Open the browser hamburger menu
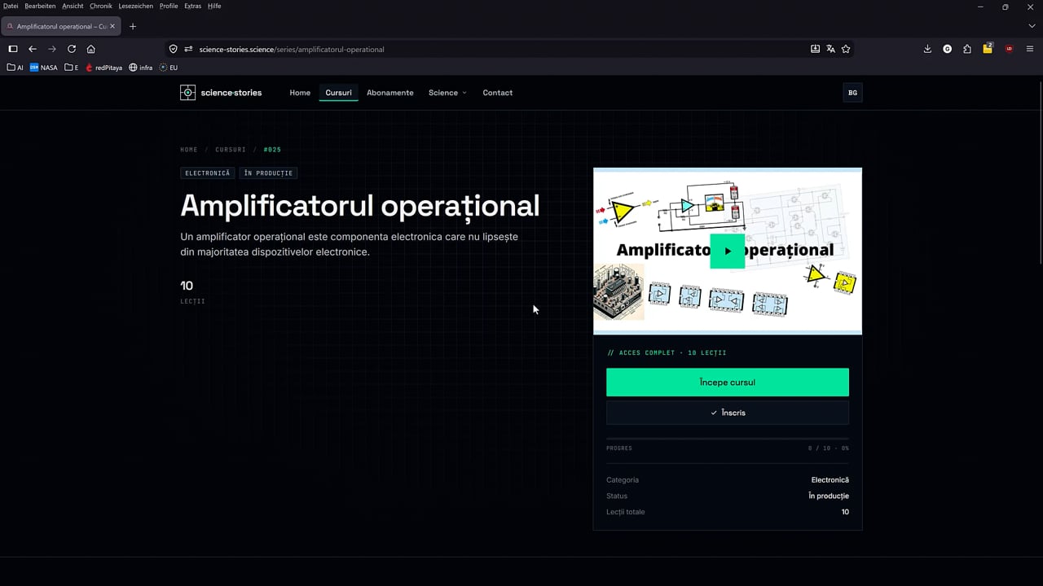This screenshot has height=586, width=1043. click(x=1030, y=49)
